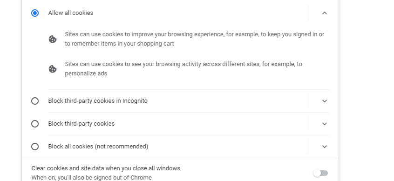This screenshot has width=394, height=181.
Task: Expand the Block third-party cookies details chevron
Action: [x=325, y=124]
